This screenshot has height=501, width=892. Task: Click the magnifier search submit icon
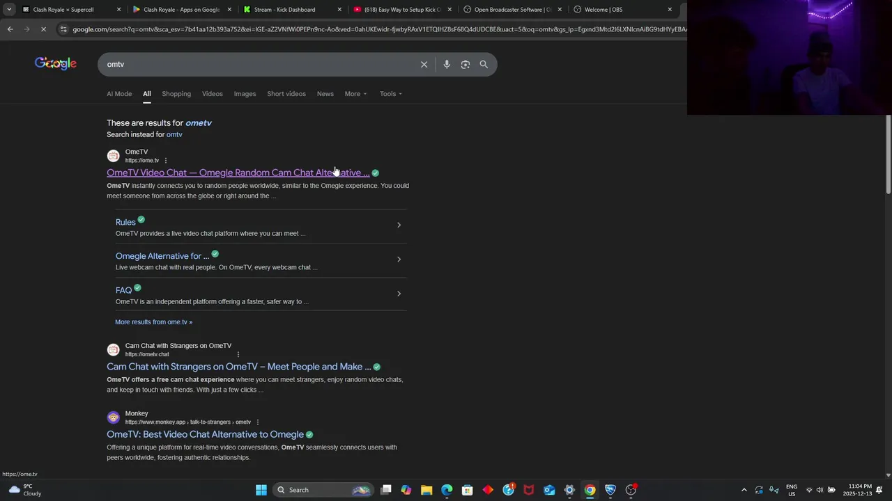pyautogui.click(x=484, y=64)
